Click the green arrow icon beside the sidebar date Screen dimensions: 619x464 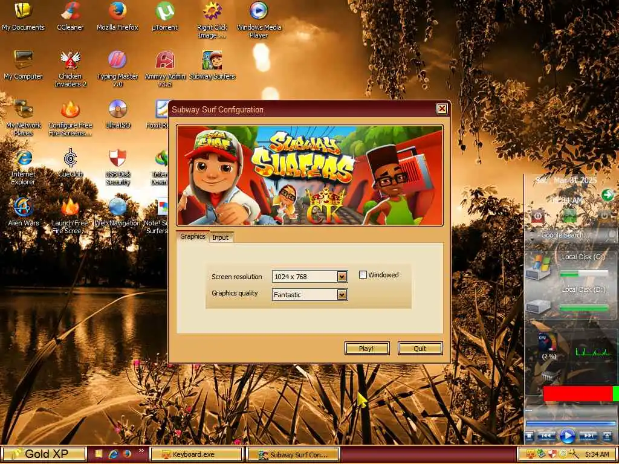(607, 195)
